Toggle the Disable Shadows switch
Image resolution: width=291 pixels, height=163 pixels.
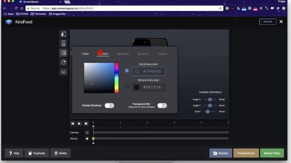tap(109, 105)
